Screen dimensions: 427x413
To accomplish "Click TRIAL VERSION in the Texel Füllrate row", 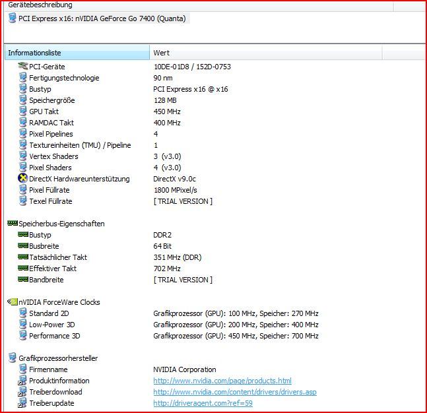I will click(183, 201).
